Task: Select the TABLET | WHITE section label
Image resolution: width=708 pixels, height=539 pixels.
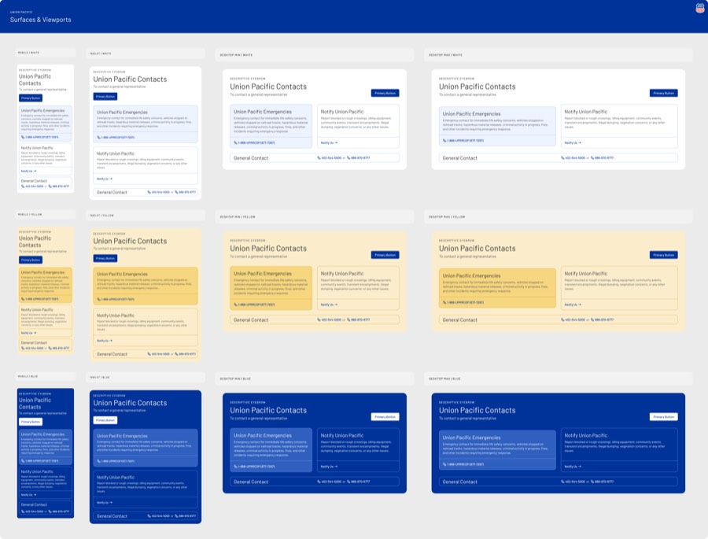Action: pos(100,54)
